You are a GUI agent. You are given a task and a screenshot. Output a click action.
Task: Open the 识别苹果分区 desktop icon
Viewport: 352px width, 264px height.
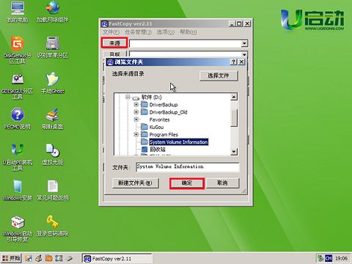(x=52, y=47)
